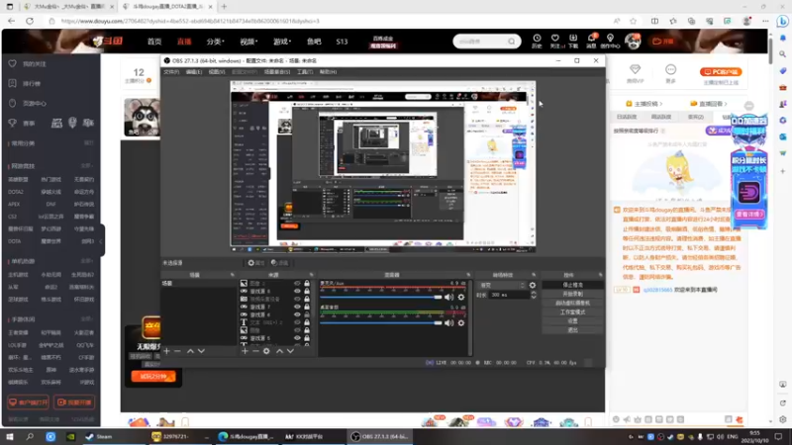Move scene up in Scenes panel
This screenshot has height=445, width=792.
[190, 351]
